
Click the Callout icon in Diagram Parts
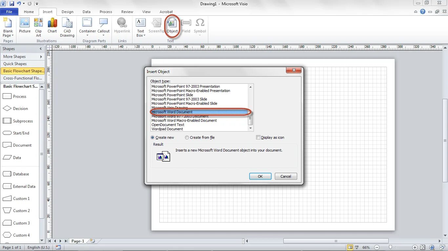point(103,23)
